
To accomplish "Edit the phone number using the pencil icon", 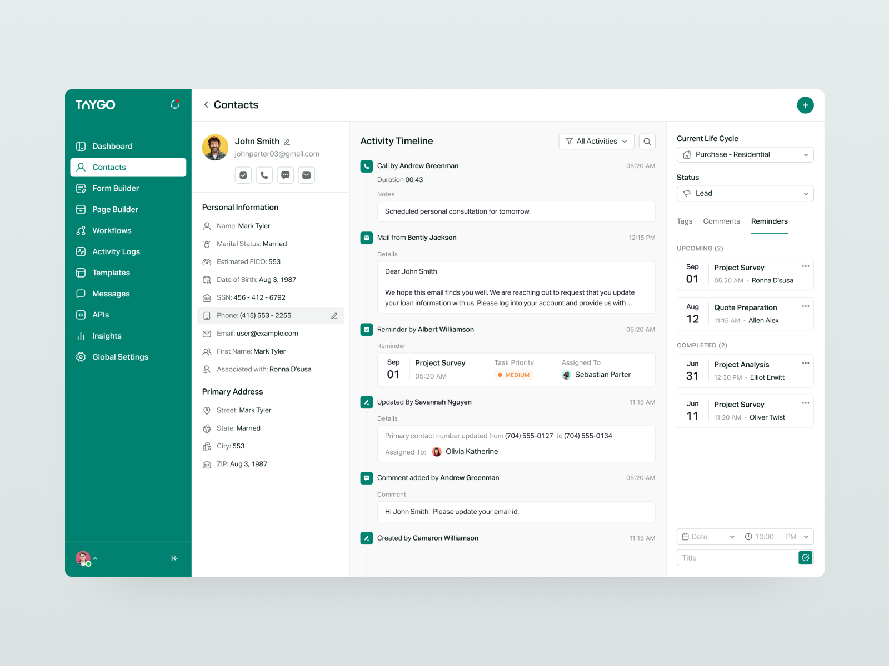I will click(x=334, y=315).
